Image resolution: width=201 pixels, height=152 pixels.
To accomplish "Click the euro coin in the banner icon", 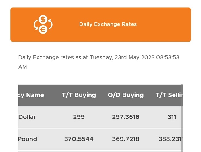I will [x=43, y=30].
